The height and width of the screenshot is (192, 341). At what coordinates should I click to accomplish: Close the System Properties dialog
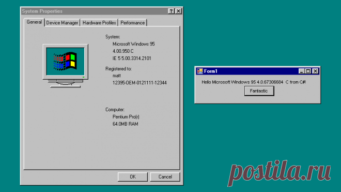tap(178, 11)
